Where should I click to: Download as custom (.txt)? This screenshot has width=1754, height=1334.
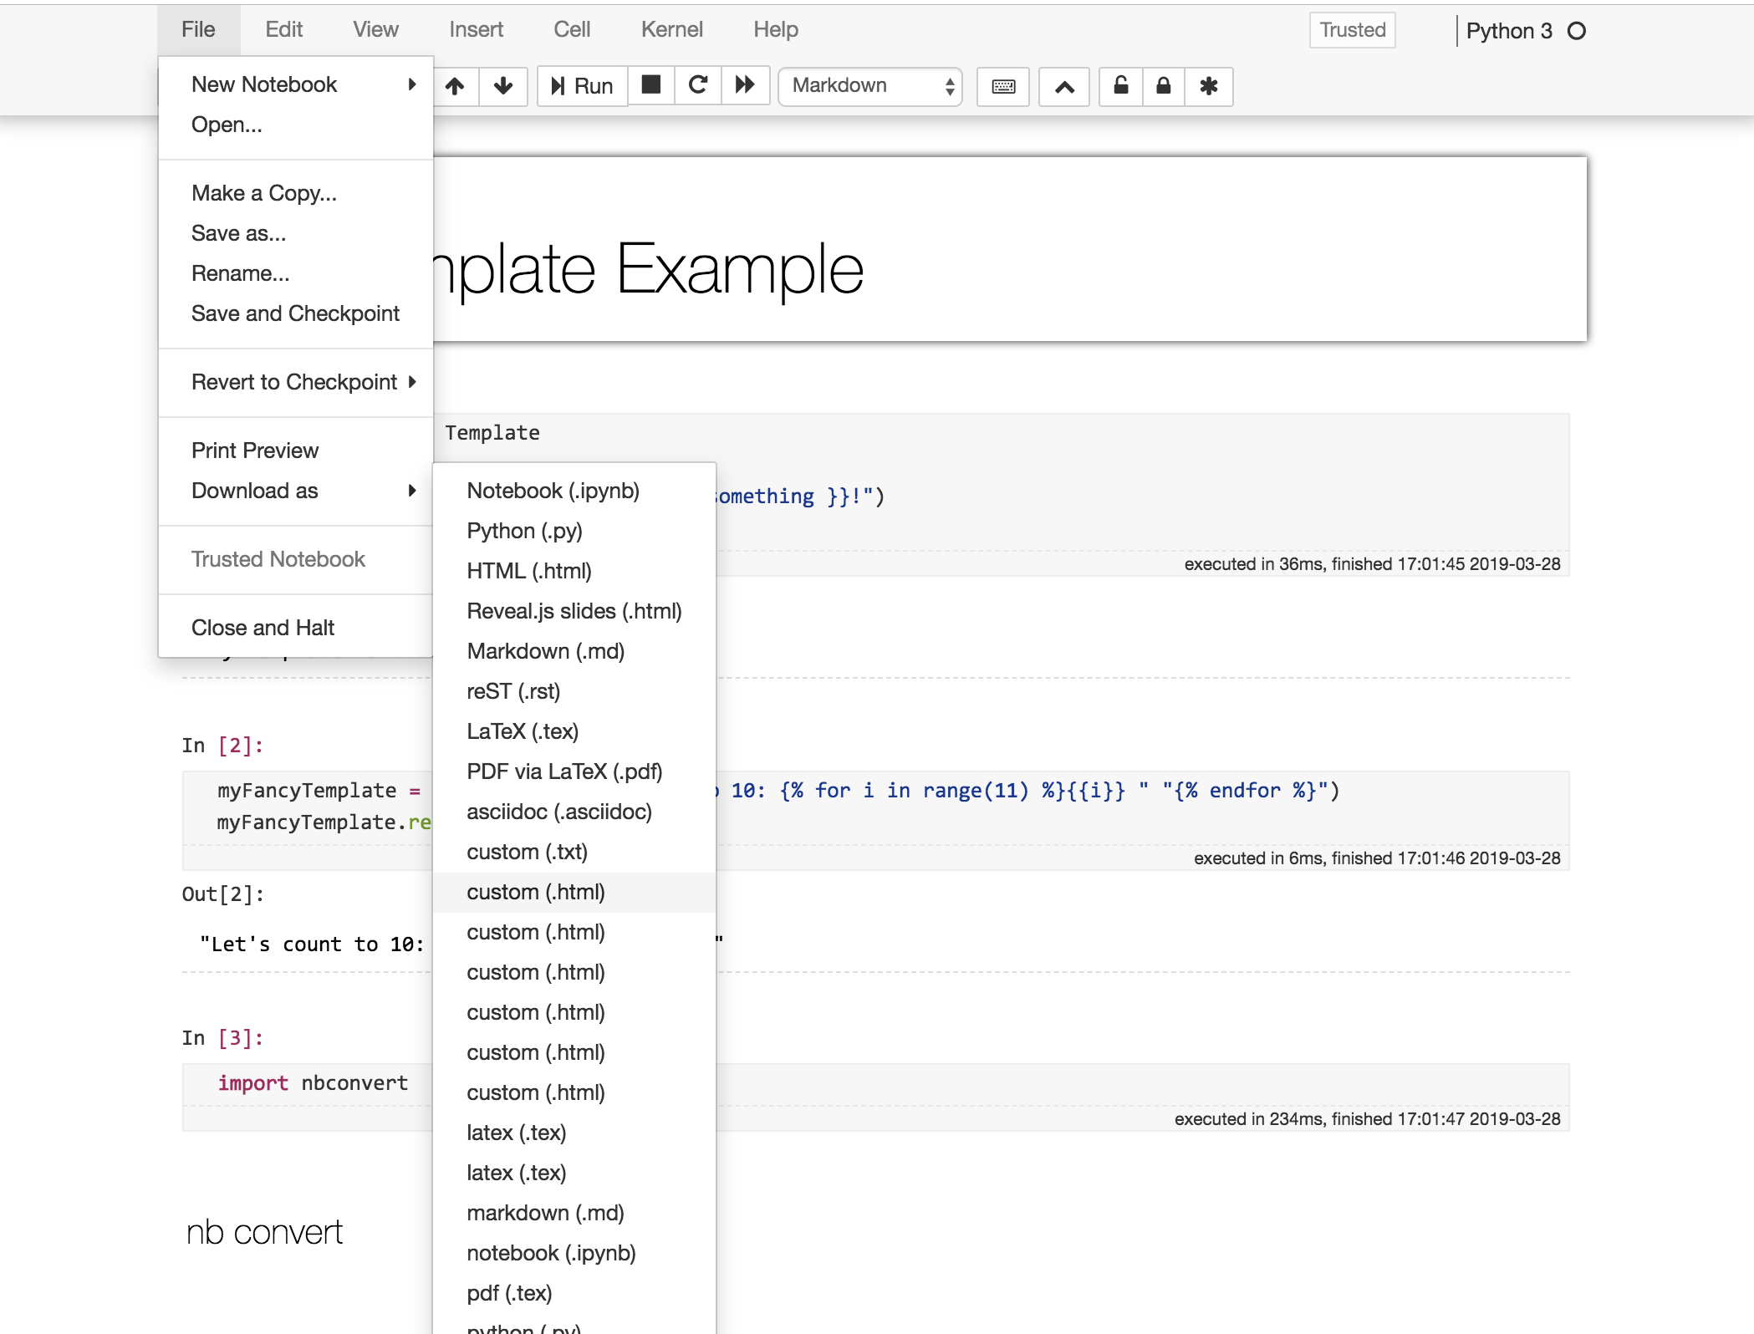click(574, 852)
